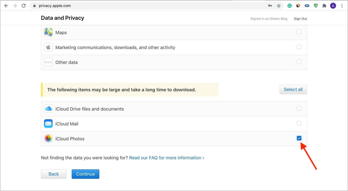The width and height of the screenshot is (348, 191).
Task: Click the large items download warning notice
Action: (129, 90)
